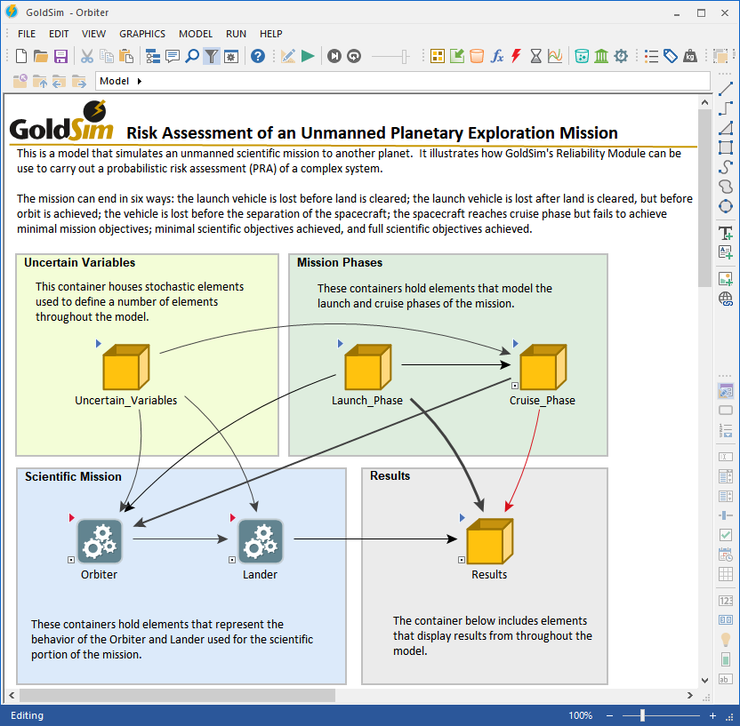Screen dimensions: 740x726
Task: Insert a Container element icon
Action: (438, 56)
